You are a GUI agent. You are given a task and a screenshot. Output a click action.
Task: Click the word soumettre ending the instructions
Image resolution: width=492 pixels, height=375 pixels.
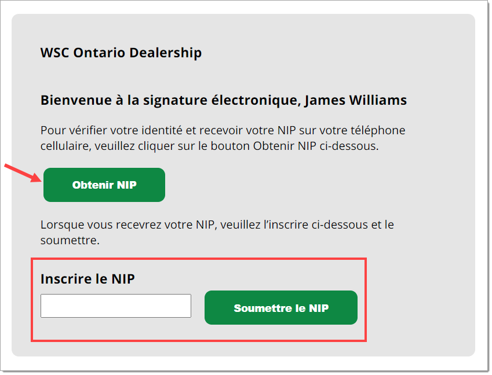point(68,240)
